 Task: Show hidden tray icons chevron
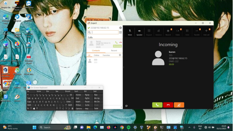[x=189, y=127]
